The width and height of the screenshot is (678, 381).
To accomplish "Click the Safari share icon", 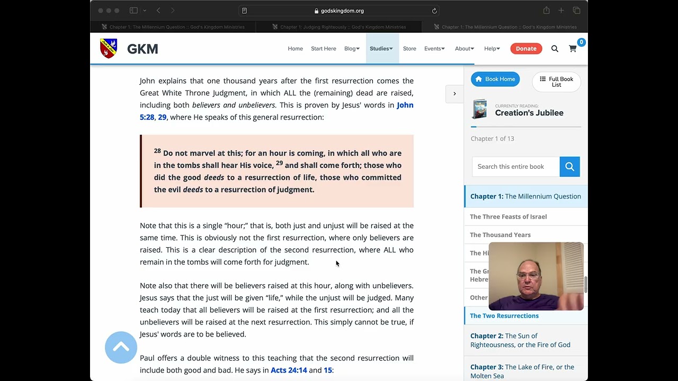I will coord(546,11).
